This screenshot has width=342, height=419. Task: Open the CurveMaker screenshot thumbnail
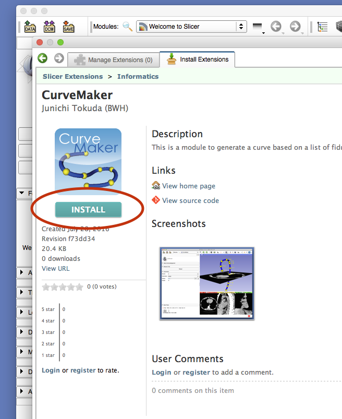[207, 283]
